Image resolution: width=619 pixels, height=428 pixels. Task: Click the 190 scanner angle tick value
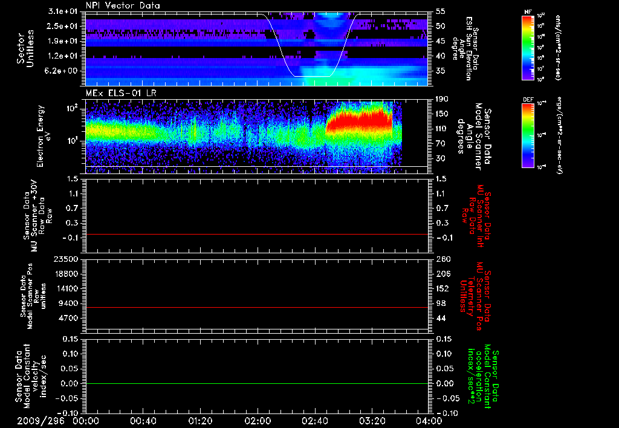click(443, 99)
